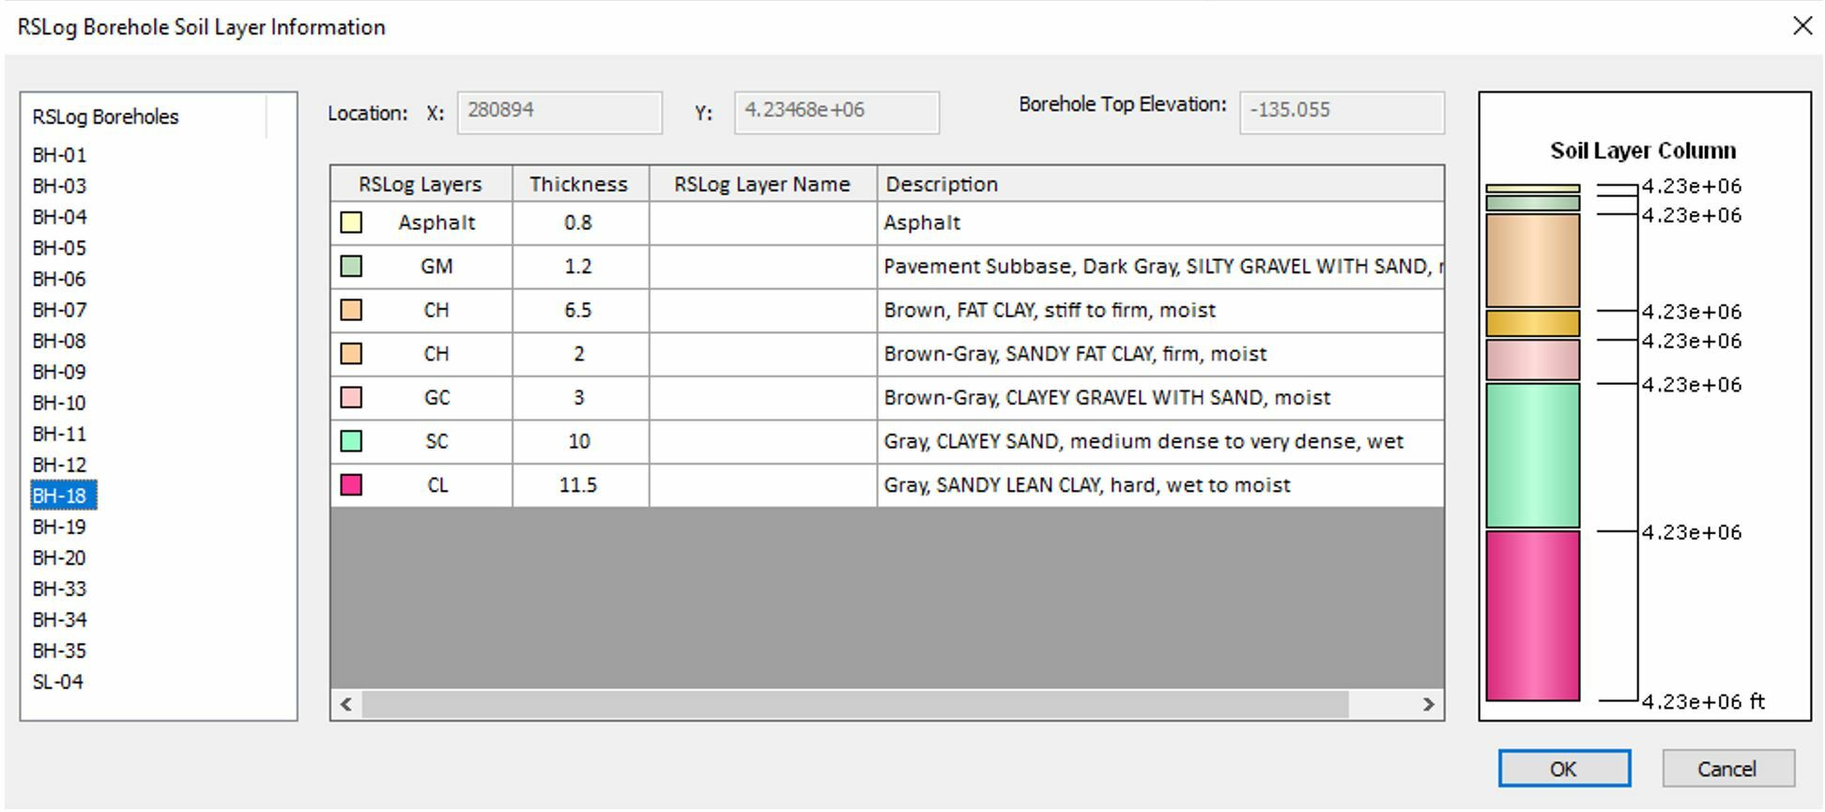The height and width of the screenshot is (812, 1825).
Task: Choose borehole BH-35
Action: (x=59, y=651)
